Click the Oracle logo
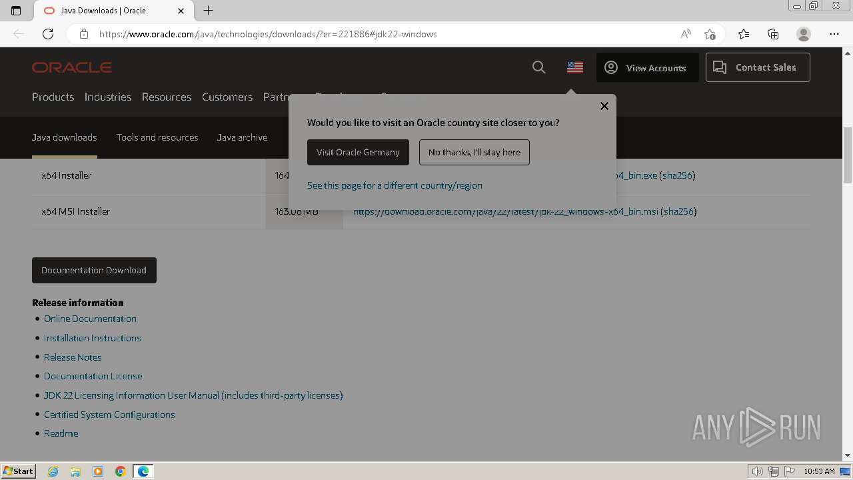The width and height of the screenshot is (853, 480). tap(72, 67)
